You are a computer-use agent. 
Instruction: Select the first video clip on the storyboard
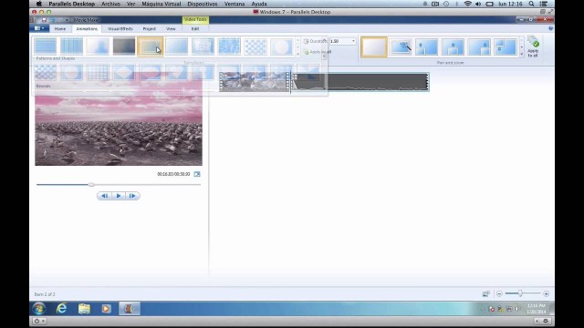point(255,82)
